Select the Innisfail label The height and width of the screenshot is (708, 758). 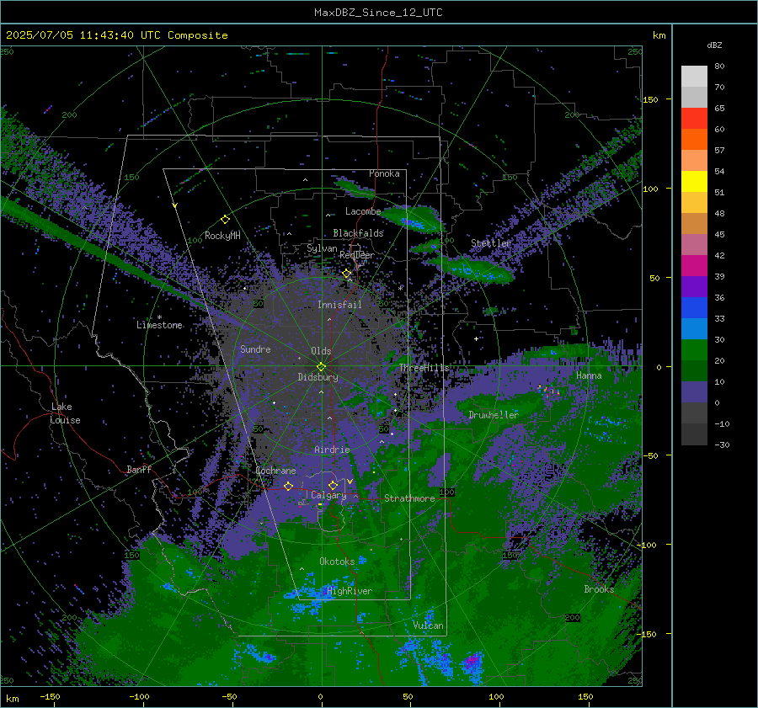339,305
